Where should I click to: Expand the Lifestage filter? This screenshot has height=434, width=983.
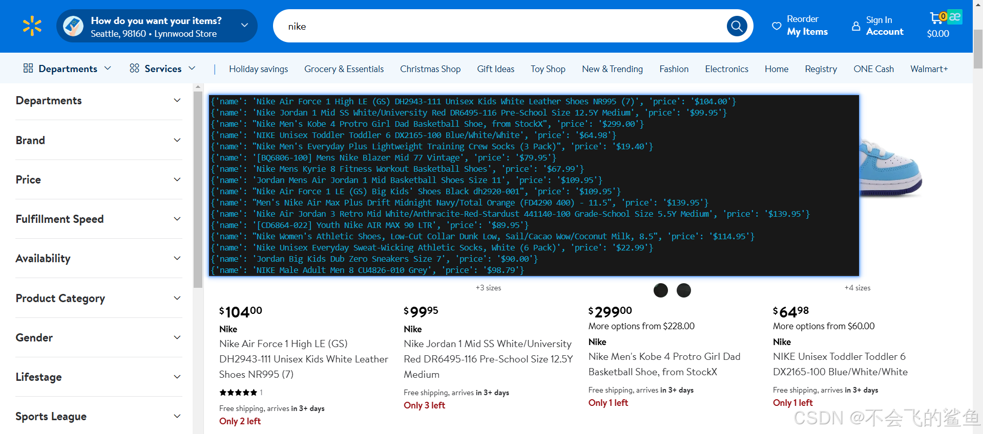[99, 377]
